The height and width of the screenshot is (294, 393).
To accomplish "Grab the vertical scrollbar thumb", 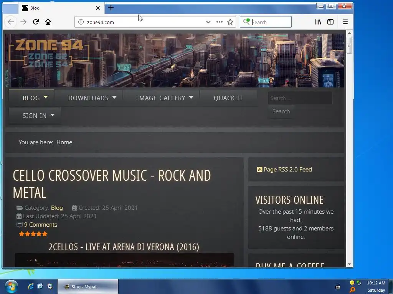I will (x=349, y=45).
